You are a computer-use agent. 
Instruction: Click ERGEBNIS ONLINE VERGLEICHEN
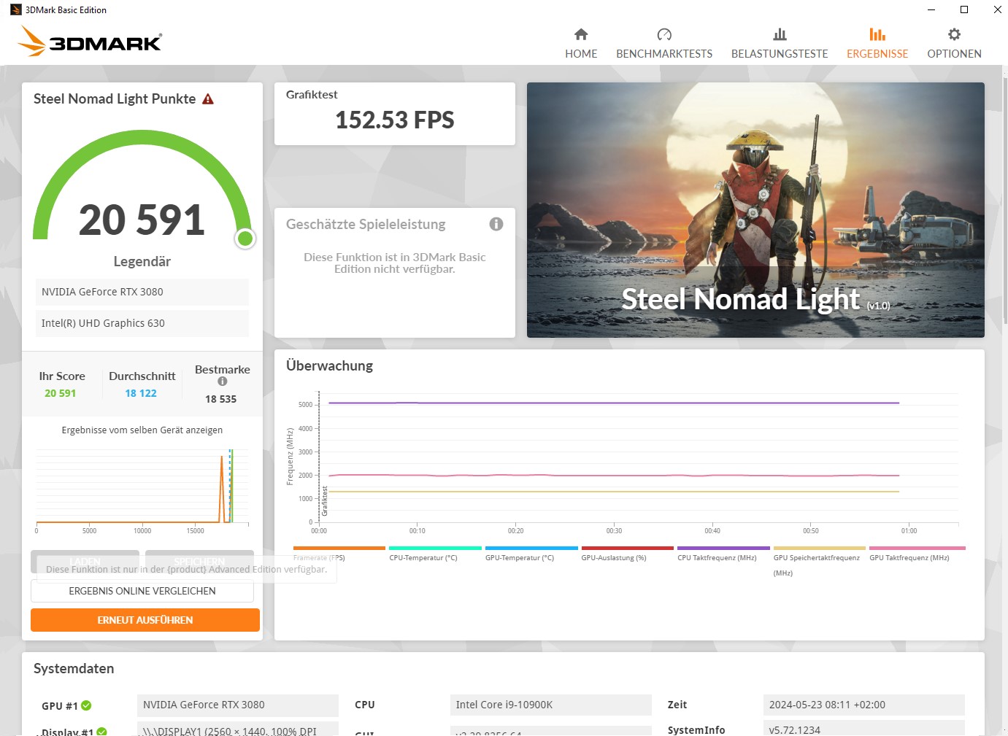142,591
